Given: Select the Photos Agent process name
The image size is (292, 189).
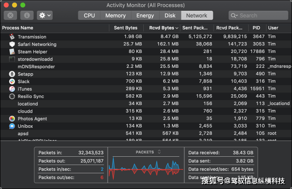Looking at the screenshot, I should point(32,119).
